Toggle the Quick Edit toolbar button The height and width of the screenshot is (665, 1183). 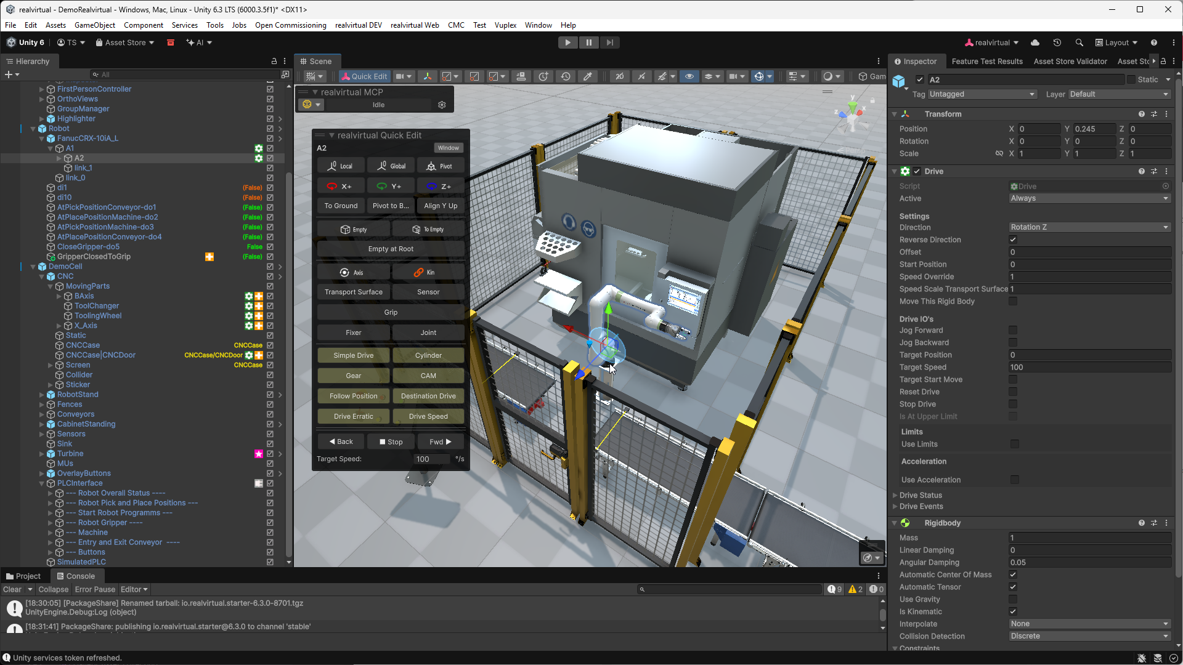click(x=364, y=76)
